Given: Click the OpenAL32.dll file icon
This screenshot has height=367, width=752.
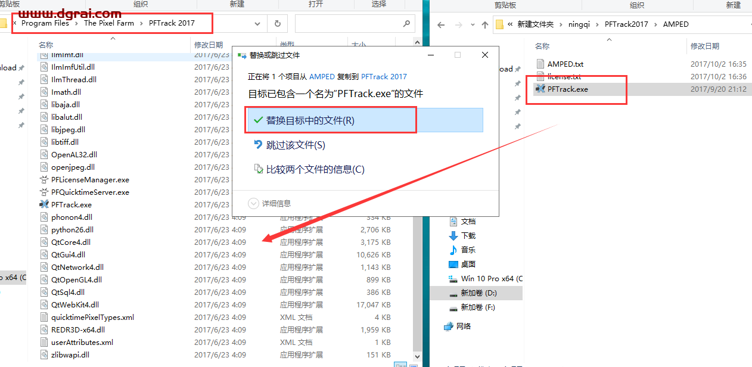Looking at the screenshot, I should (44, 154).
